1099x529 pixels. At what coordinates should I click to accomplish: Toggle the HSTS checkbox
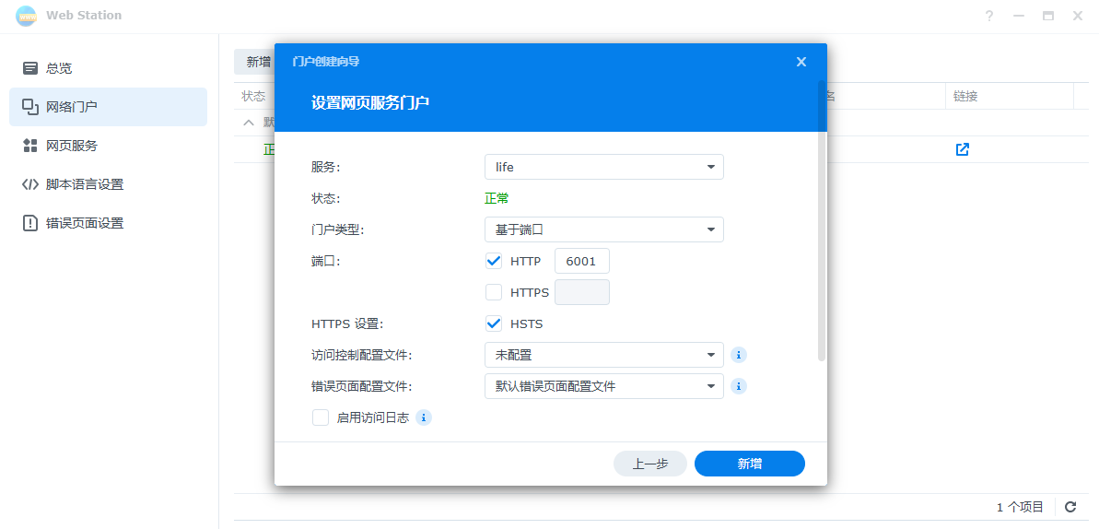[494, 323]
